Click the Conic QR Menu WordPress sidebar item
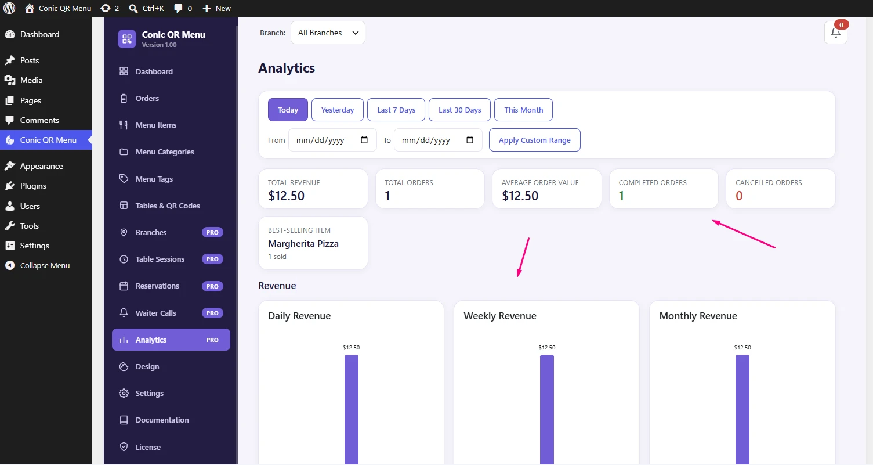The height and width of the screenshot is (465, 873). [x=46, y=140]
